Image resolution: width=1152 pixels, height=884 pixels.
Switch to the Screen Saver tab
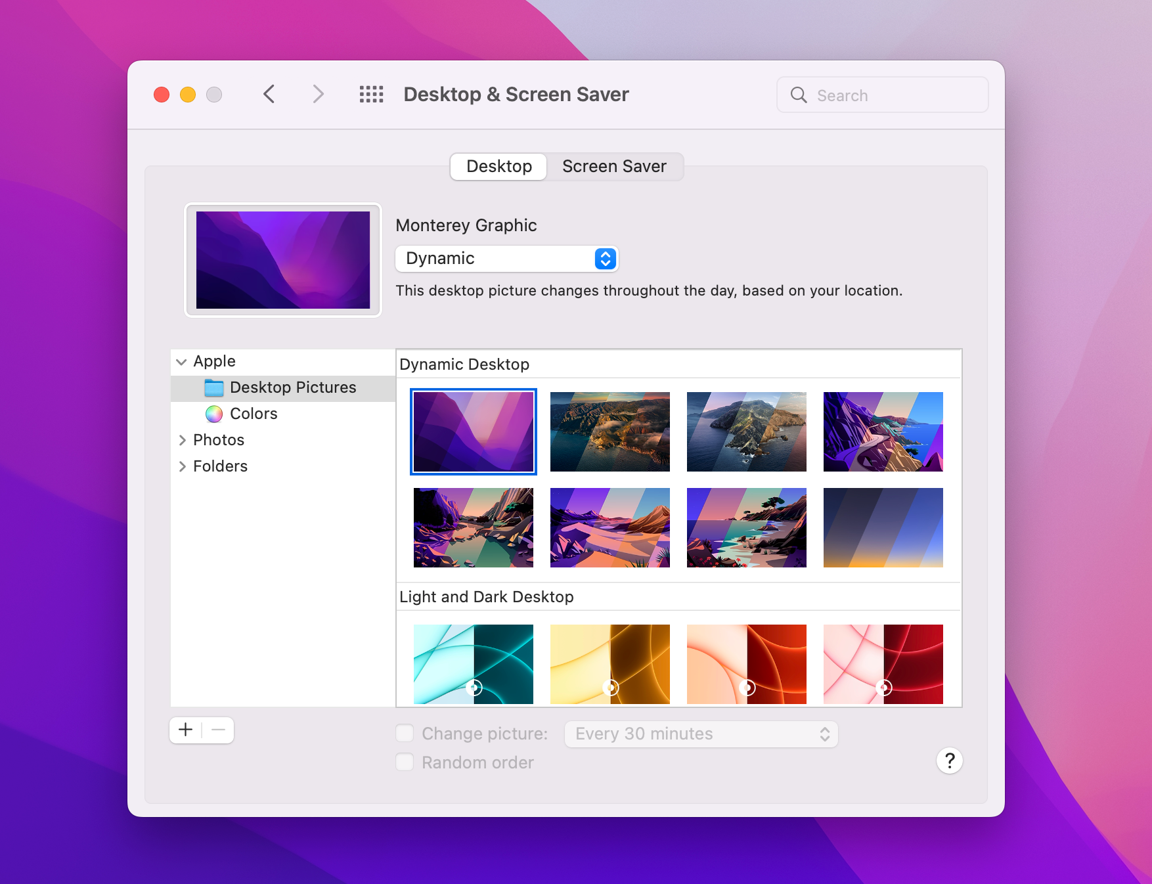(614, 167)
